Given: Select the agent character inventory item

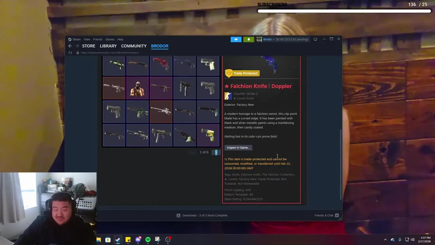Looking at the screenshot, I should (137, 88).
